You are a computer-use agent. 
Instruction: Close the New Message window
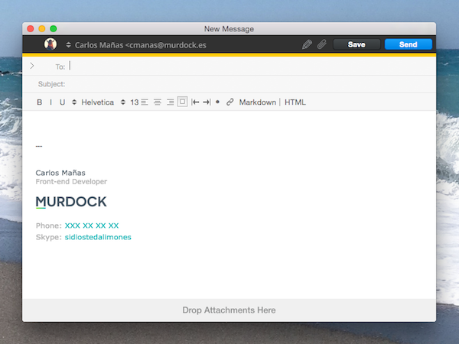click(x=31, y=29)
